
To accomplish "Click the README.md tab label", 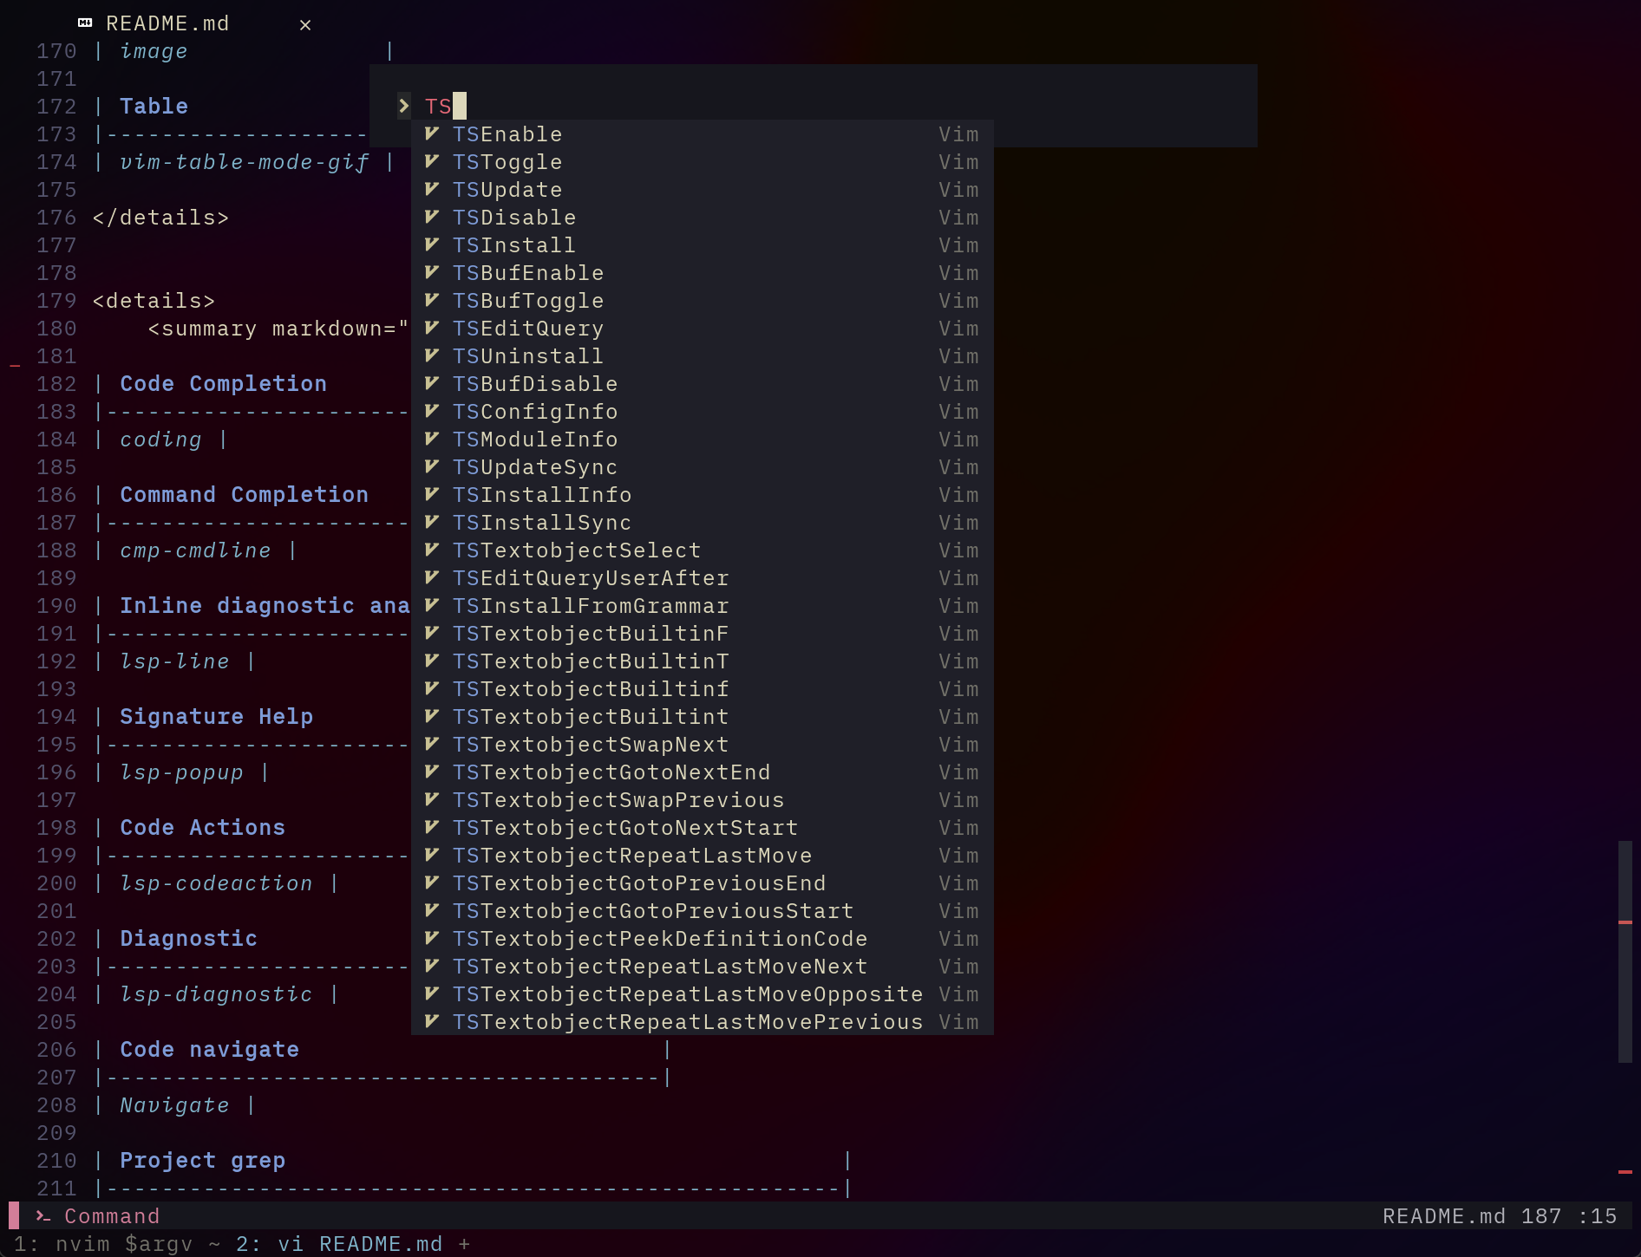I will pyautogui.click(x=167, y=24).
